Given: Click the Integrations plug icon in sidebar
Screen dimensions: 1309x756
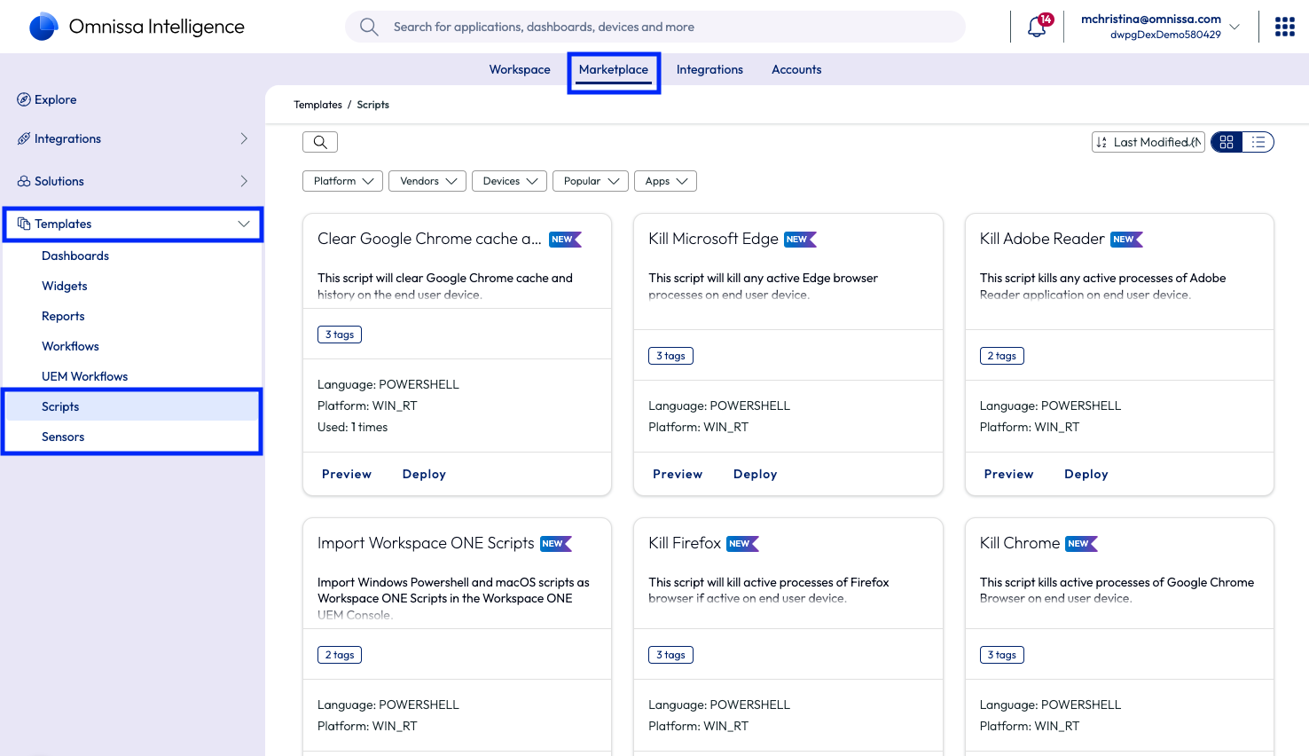Looking at the screenshot, I should click(24, 138).
